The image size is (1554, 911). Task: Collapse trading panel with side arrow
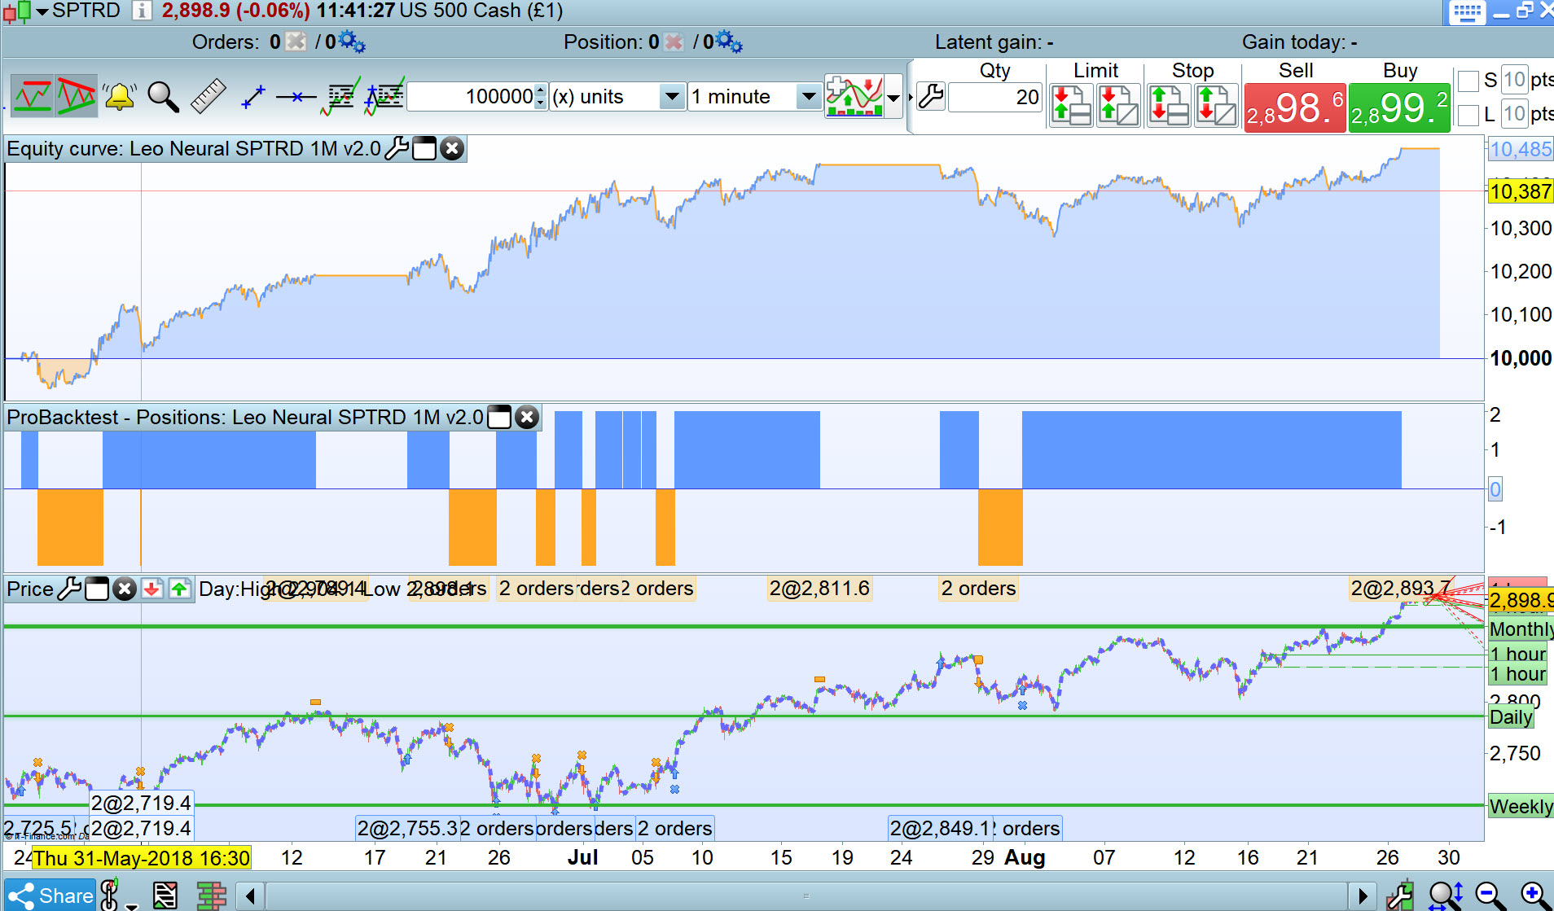tap(911, 98)
